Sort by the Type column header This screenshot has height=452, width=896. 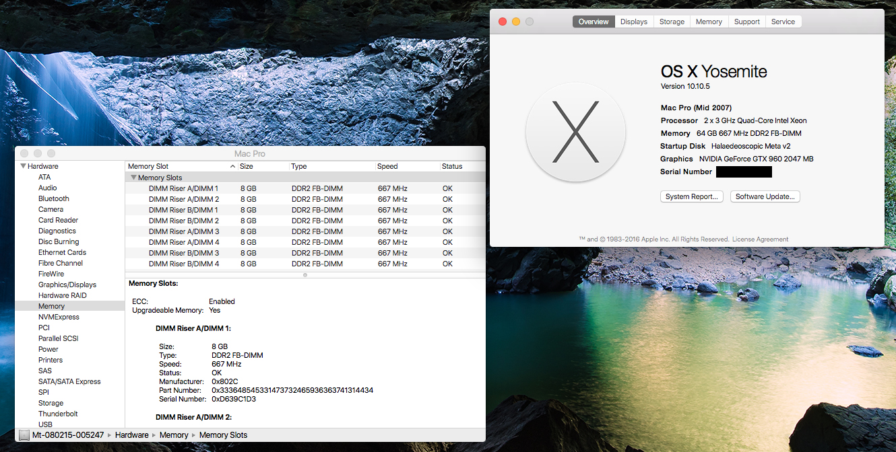pos(332,166)
